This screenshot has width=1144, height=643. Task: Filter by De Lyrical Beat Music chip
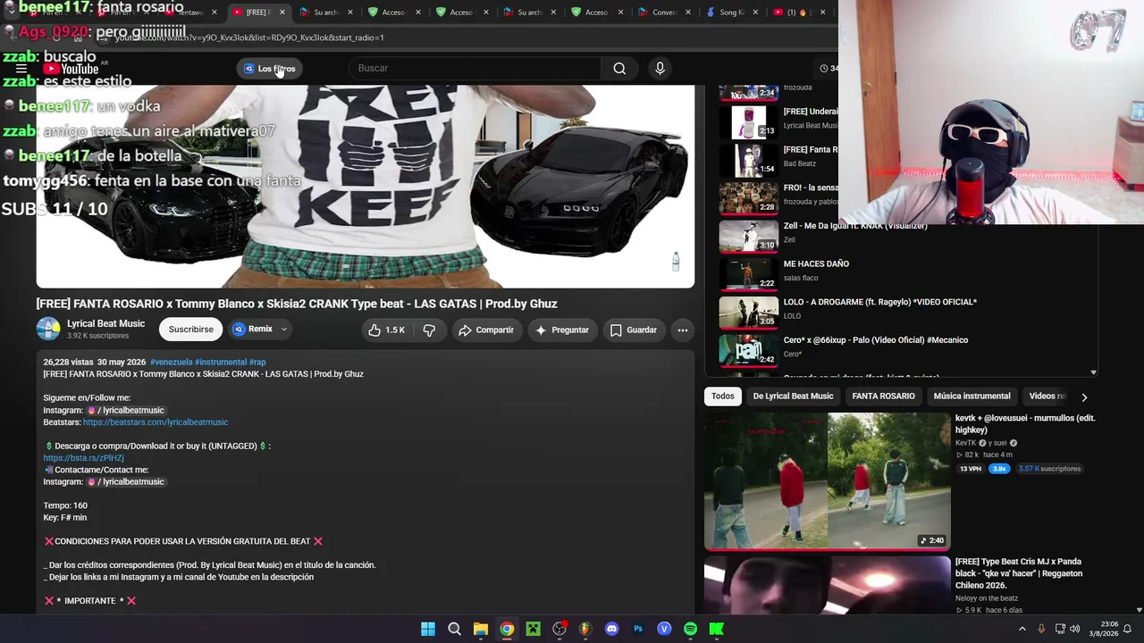pyautogui.click(x=793, y=397)
